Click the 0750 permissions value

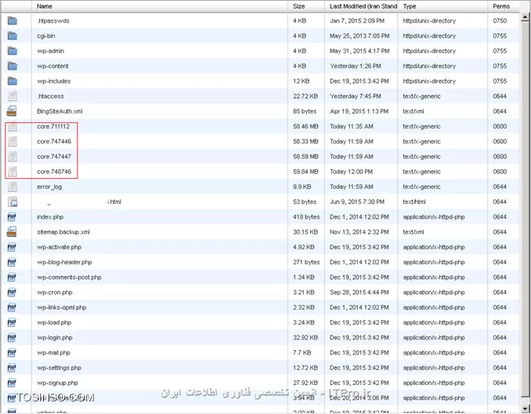(x=500, y=20)
